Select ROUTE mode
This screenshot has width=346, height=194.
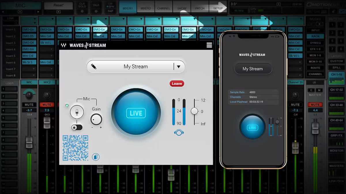click(x=315, y=68)
